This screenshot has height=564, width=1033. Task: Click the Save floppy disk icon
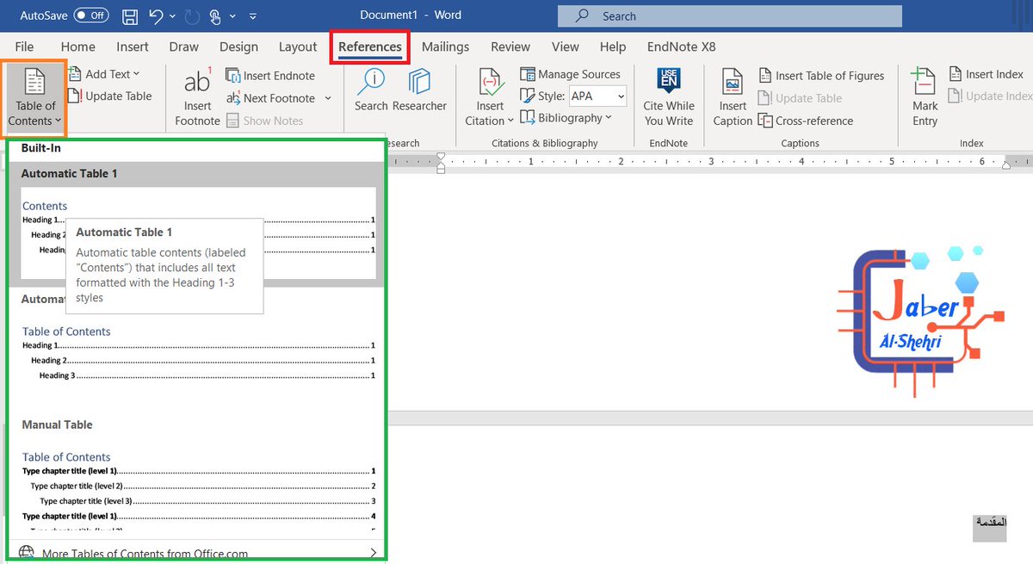(x=130, y=15)
